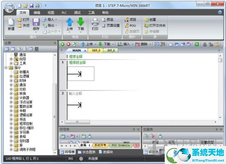Click editor toolbar 上传 (Upload) arrow
The width and height of the screenshot is (226, 164).
coord(83,44)
